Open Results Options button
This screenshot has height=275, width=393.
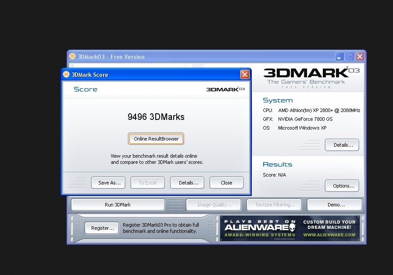pyautogui.click(x=342, y=186)
